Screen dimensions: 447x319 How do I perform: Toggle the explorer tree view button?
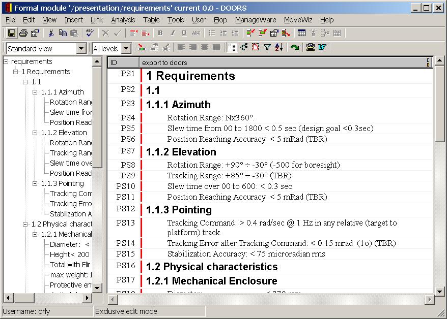[x=232, y=47]
